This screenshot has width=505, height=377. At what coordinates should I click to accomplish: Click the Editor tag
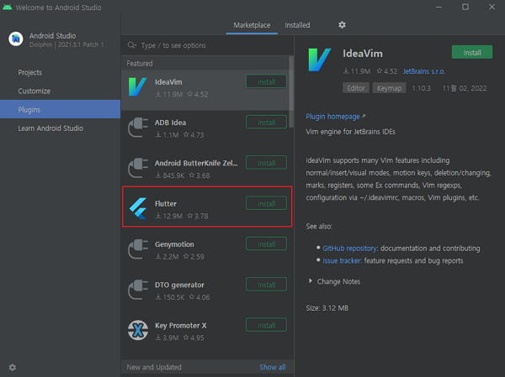click(355, 88)
